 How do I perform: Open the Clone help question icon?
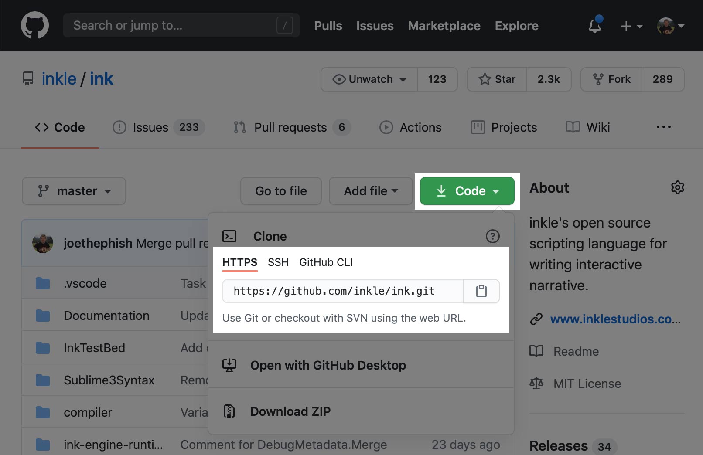click(492, 236)
